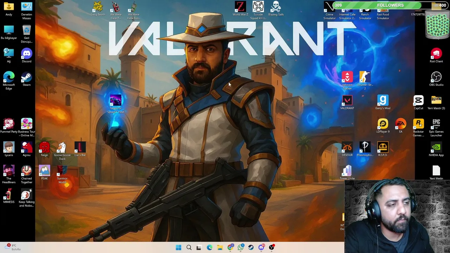Open Discord from the taskbar

[261, 247]
